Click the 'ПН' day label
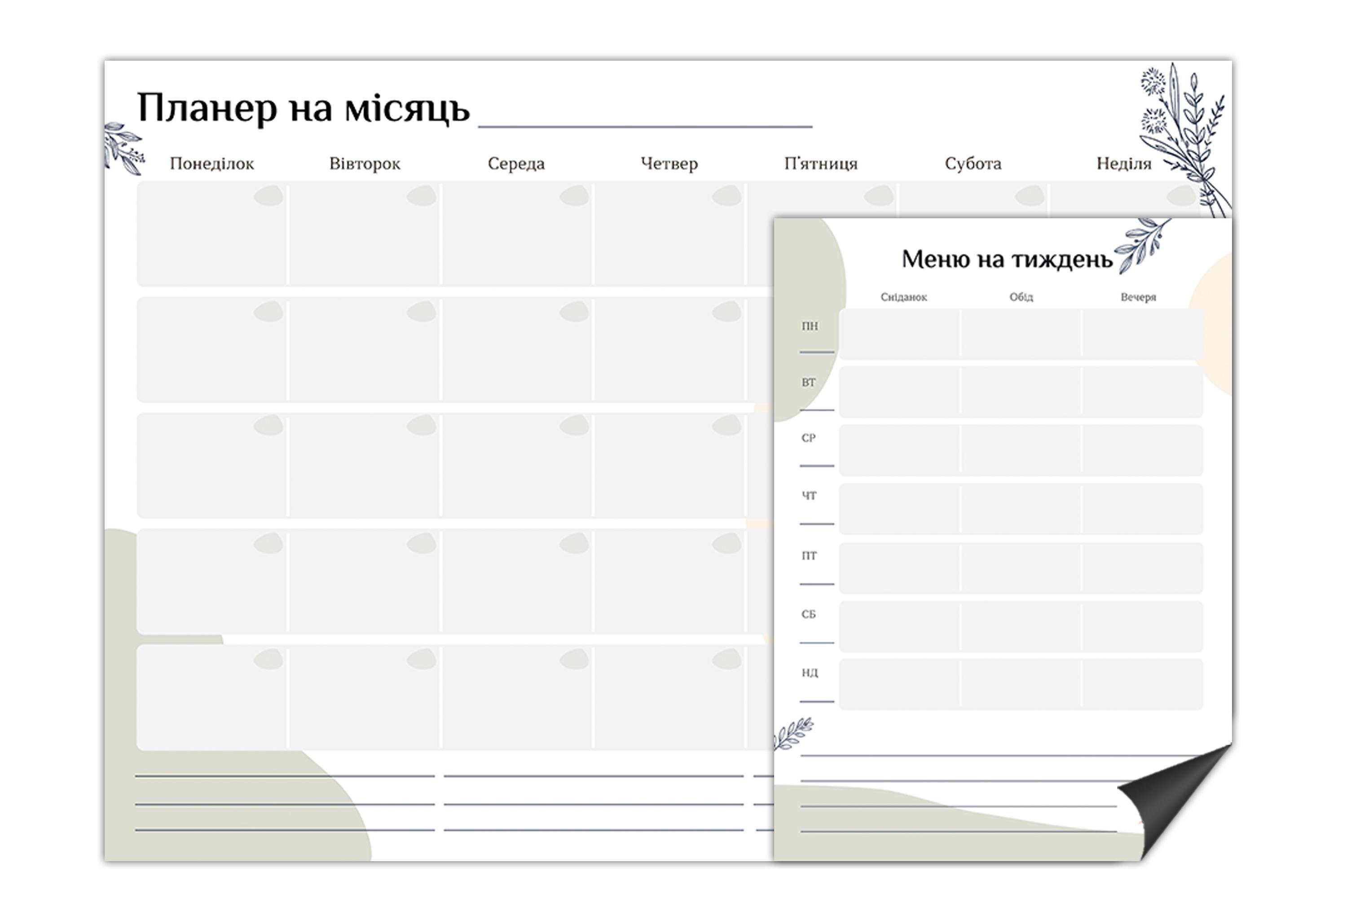The height and width of the screenshot is (898, 1347). [810, 326]
